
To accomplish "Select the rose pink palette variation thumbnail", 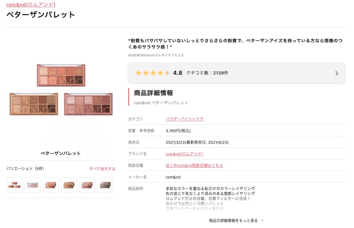I will [87, 185].
